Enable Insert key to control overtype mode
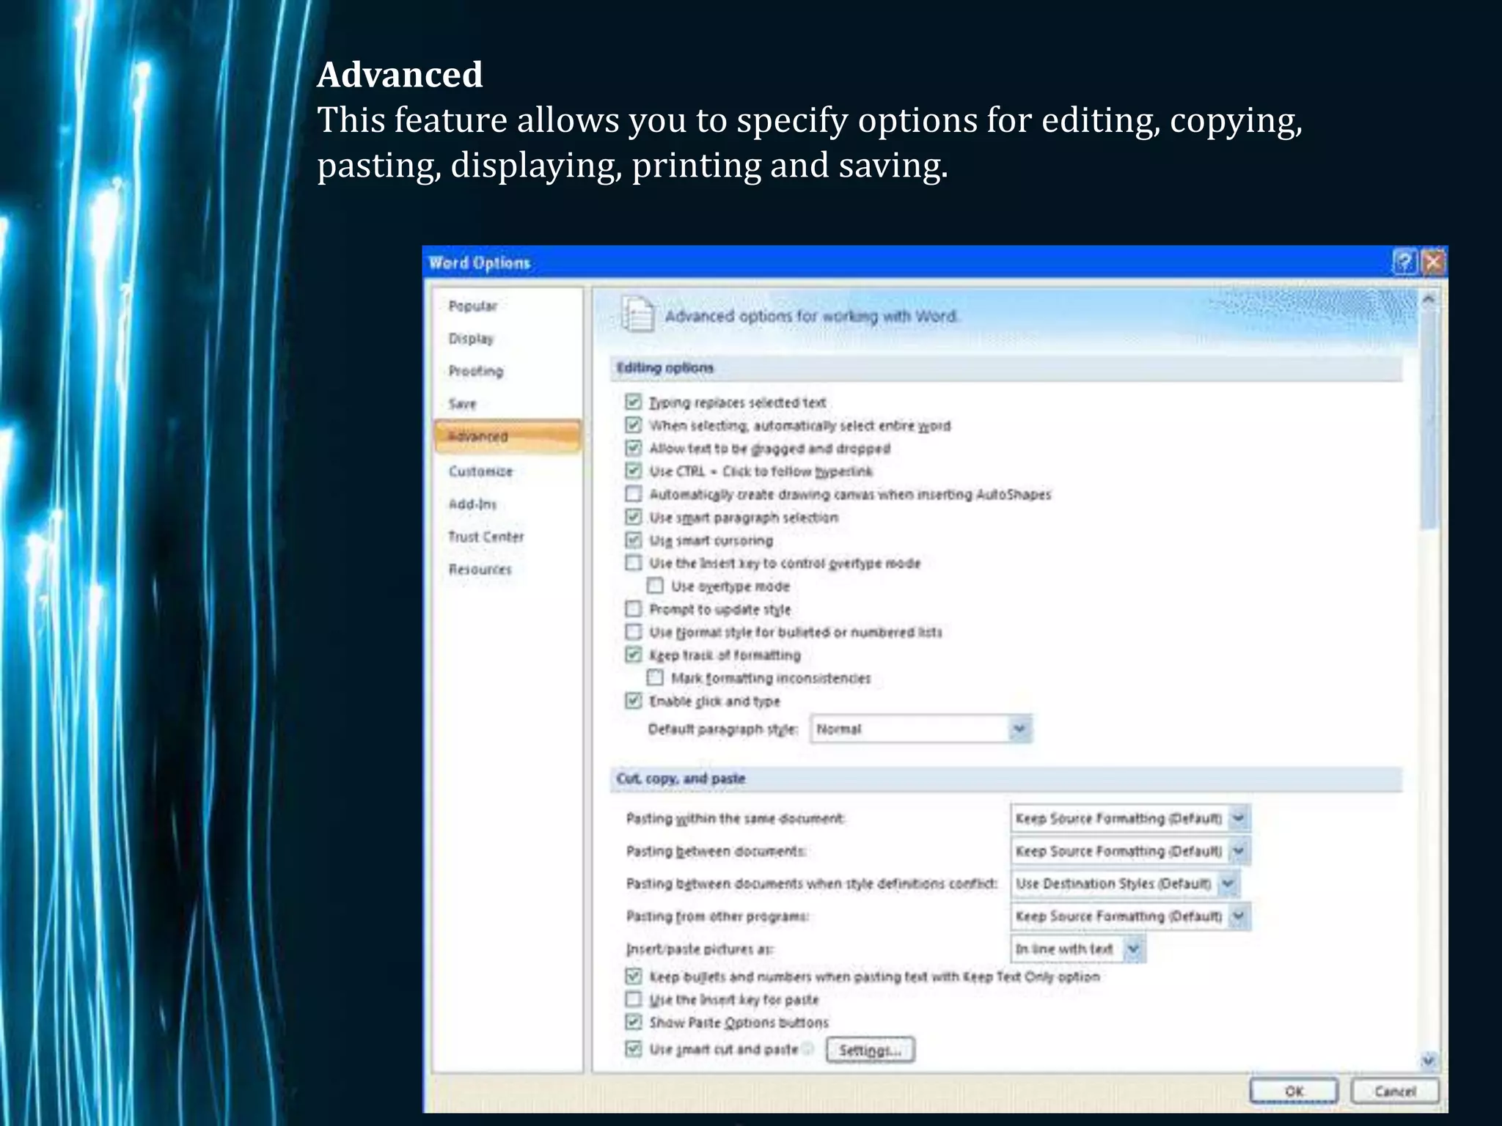1502x1126 pixels. pyautogui.click(x=634, y=563)
